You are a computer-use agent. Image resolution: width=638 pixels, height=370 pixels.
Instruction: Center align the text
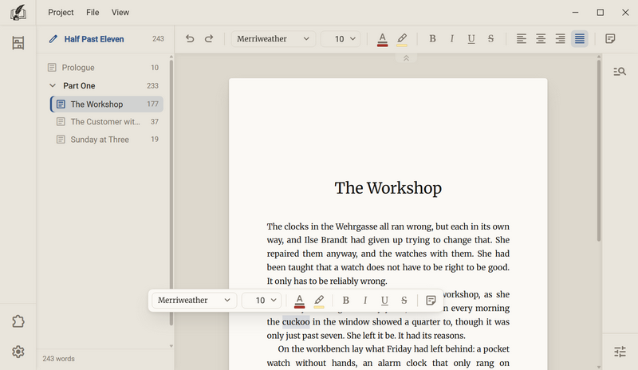[x=541, y=38]
